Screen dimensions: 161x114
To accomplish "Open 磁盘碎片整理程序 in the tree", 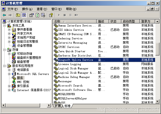I will 29,58.
